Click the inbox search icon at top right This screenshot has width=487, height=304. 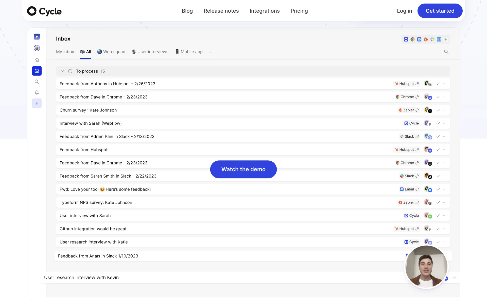[446, 52]
